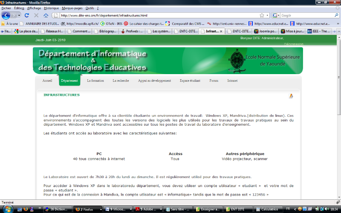Open the back/forward history dropdown arrow
341x213 pixels.
click(19, 15)
